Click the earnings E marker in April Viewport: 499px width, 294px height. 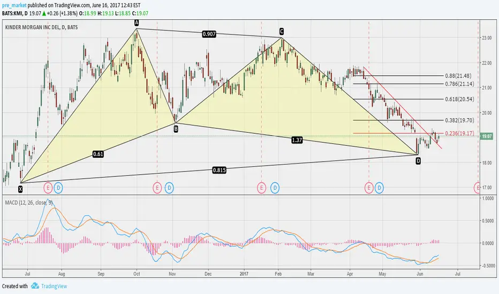click(x=369, y=188)
